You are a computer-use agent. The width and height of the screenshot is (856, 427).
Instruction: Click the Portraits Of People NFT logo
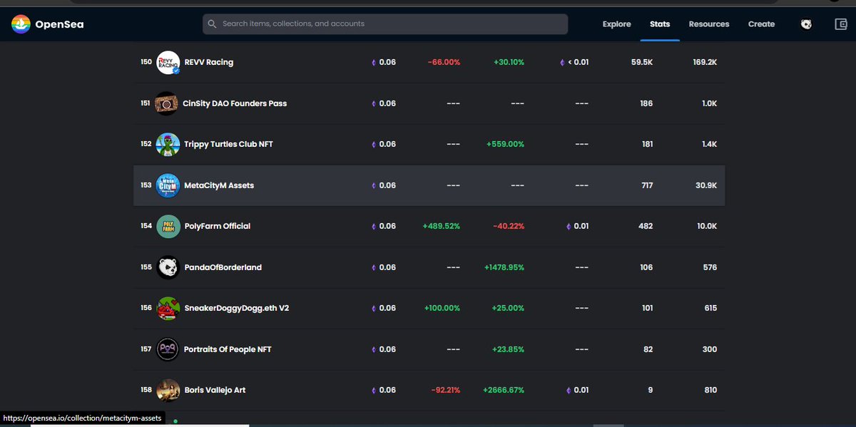(x=168, y=349)
